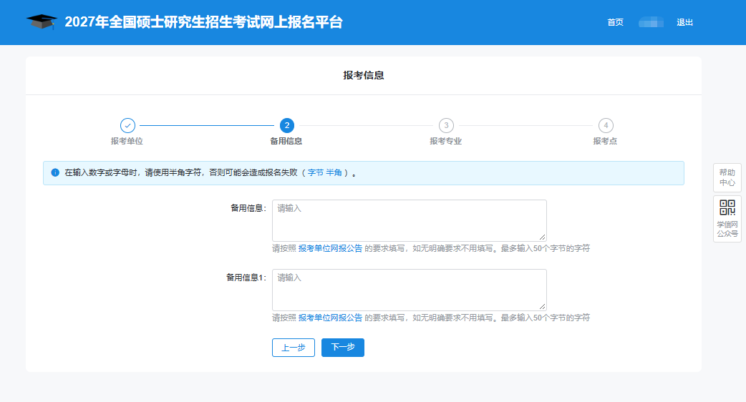Click the 上一步 button
The image size is (746, 402).
pyautogui.click(x=294, y=348)
